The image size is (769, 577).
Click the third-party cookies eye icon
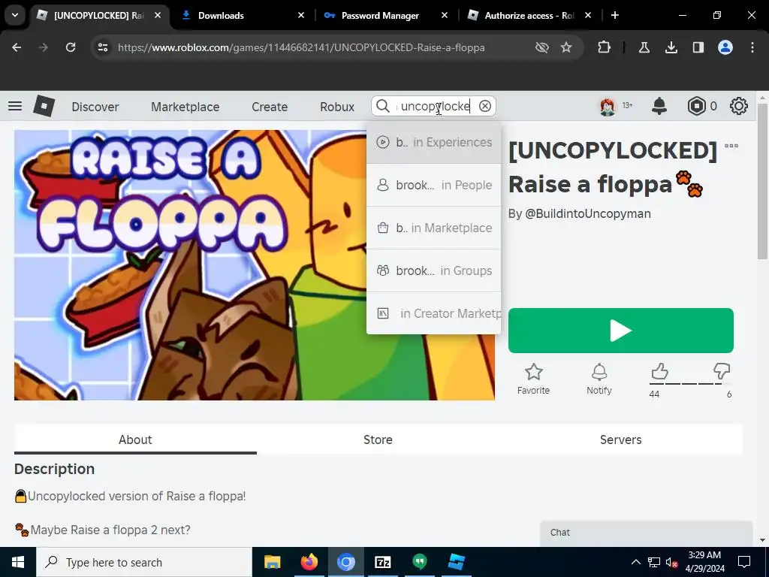click(x=541, y=47)
